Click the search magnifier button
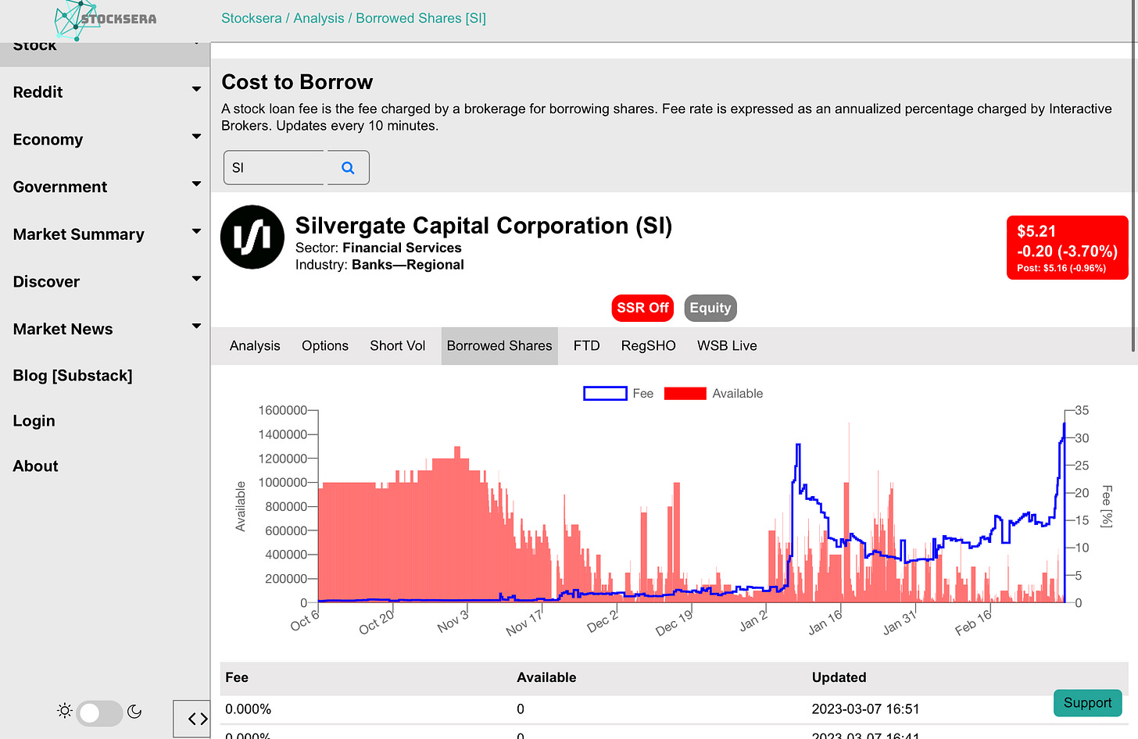The height and width of the screenshot is (739, 1138). pos(349,168)
